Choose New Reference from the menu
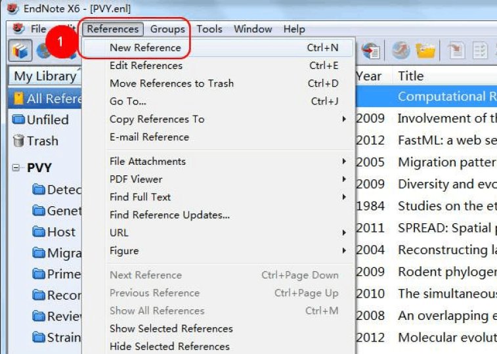 pos(218,47)
